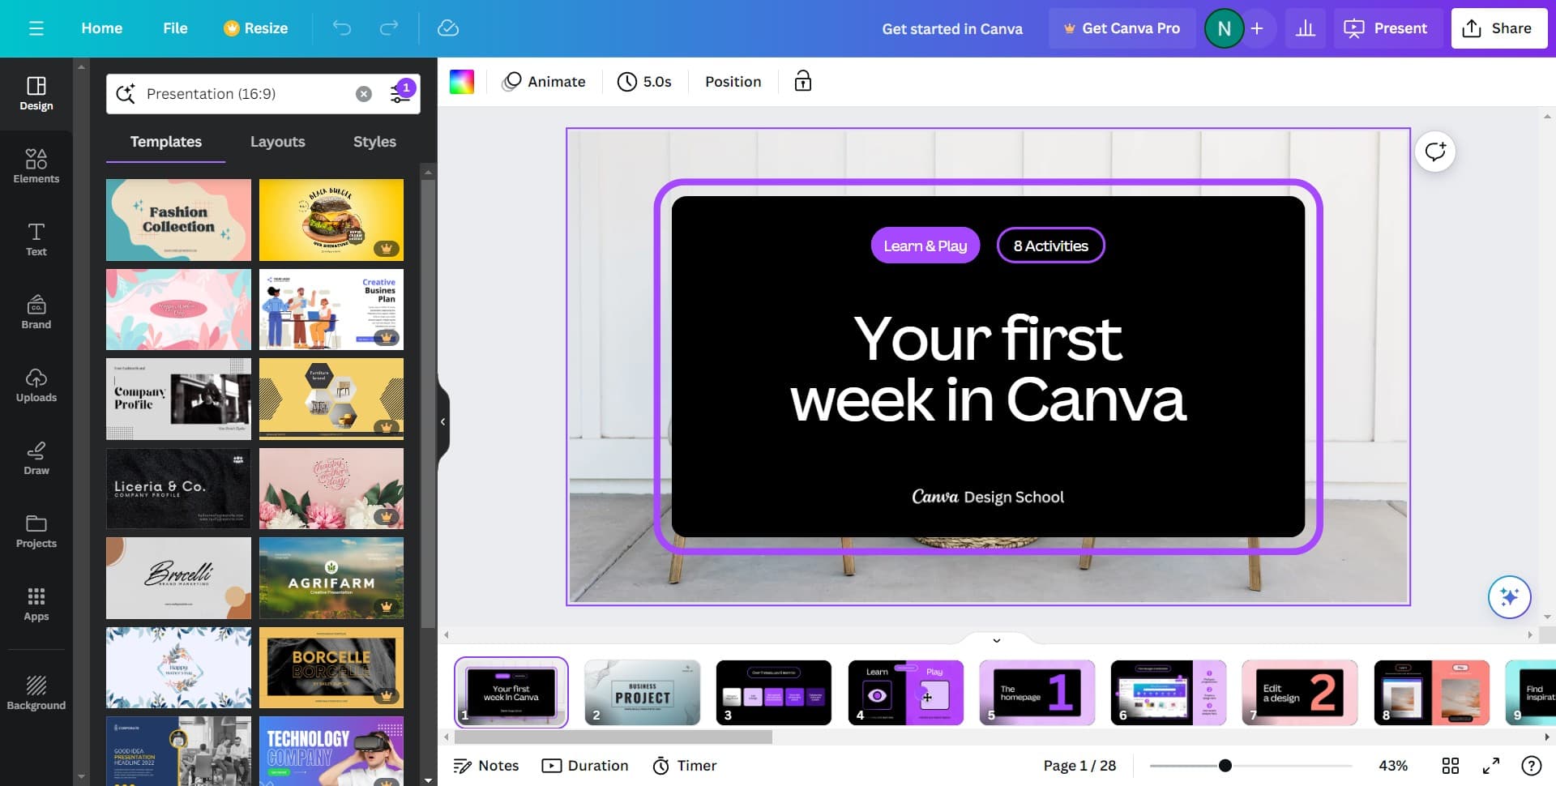Open the analytics bar chart icon
The image size is (1556, 786).
1305,28
